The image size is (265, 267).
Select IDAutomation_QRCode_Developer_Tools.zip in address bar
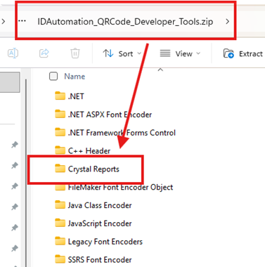[125, 22]
